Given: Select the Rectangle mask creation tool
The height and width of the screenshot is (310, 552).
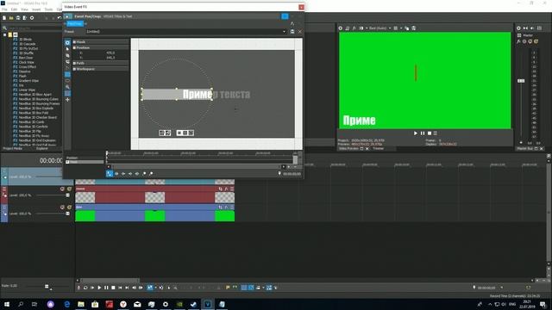Looking at the screenshot, I should [67, 75].
